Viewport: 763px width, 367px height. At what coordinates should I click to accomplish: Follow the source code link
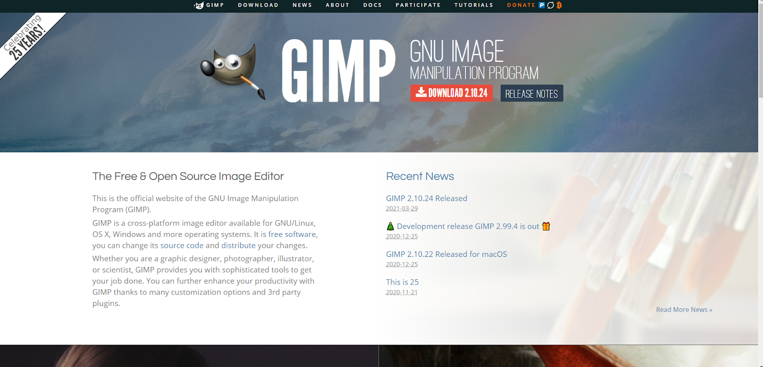(182, 245)
